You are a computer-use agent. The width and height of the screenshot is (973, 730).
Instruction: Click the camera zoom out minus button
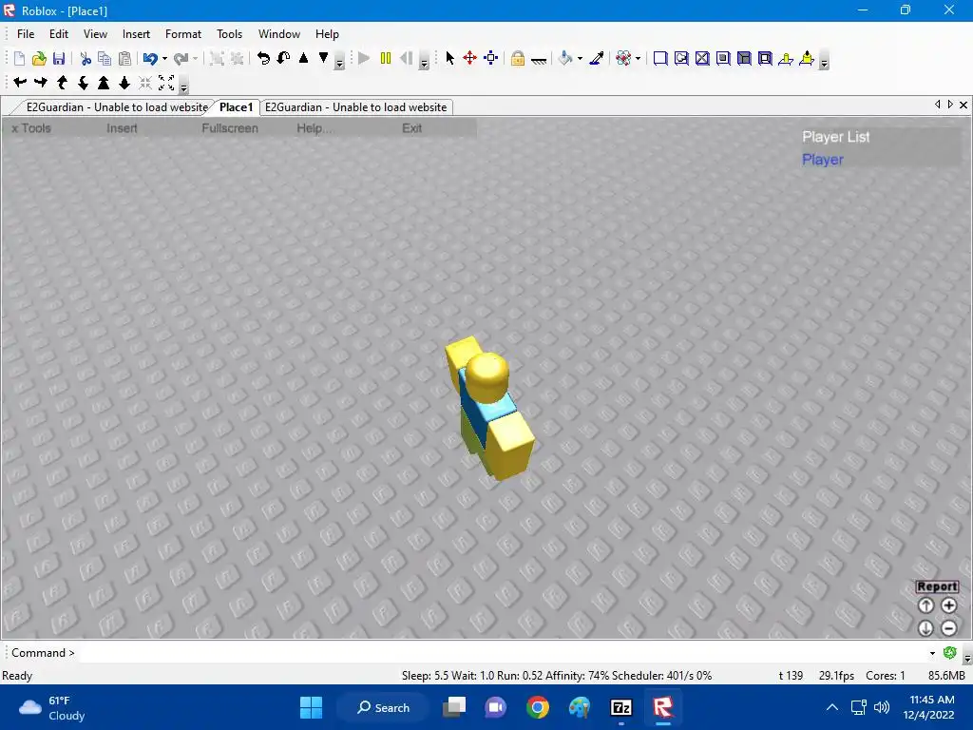[948, 628]
